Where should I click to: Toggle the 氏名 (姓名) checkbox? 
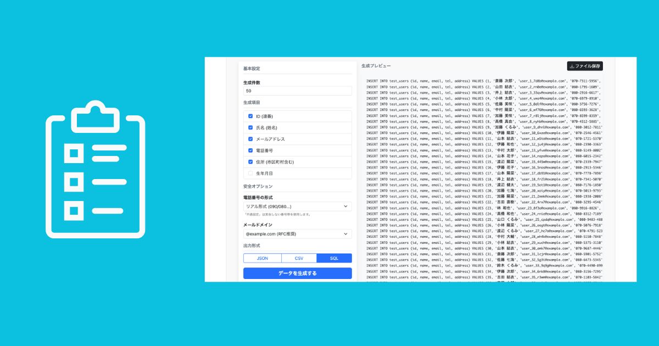tap(250, 127)
